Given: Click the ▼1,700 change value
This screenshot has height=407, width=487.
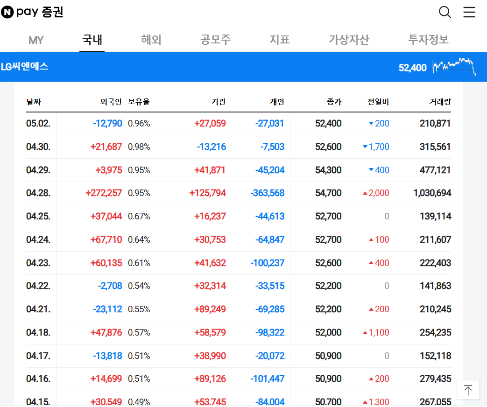Looking at the screenshot, I should point(376,147).
